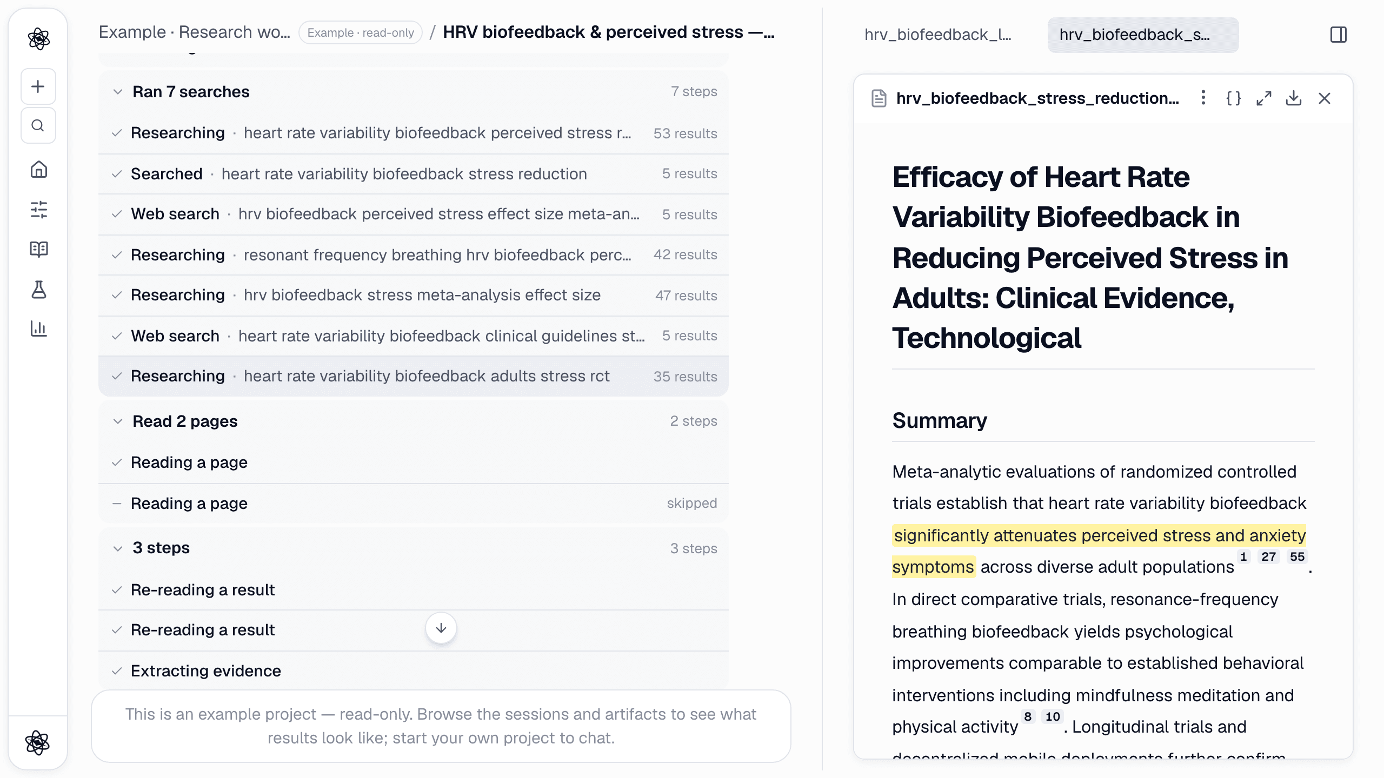Download the hrv_biofeedback_stress_reduction artifact
This screenshot has width=1384, height=778.
point(1294,98)
